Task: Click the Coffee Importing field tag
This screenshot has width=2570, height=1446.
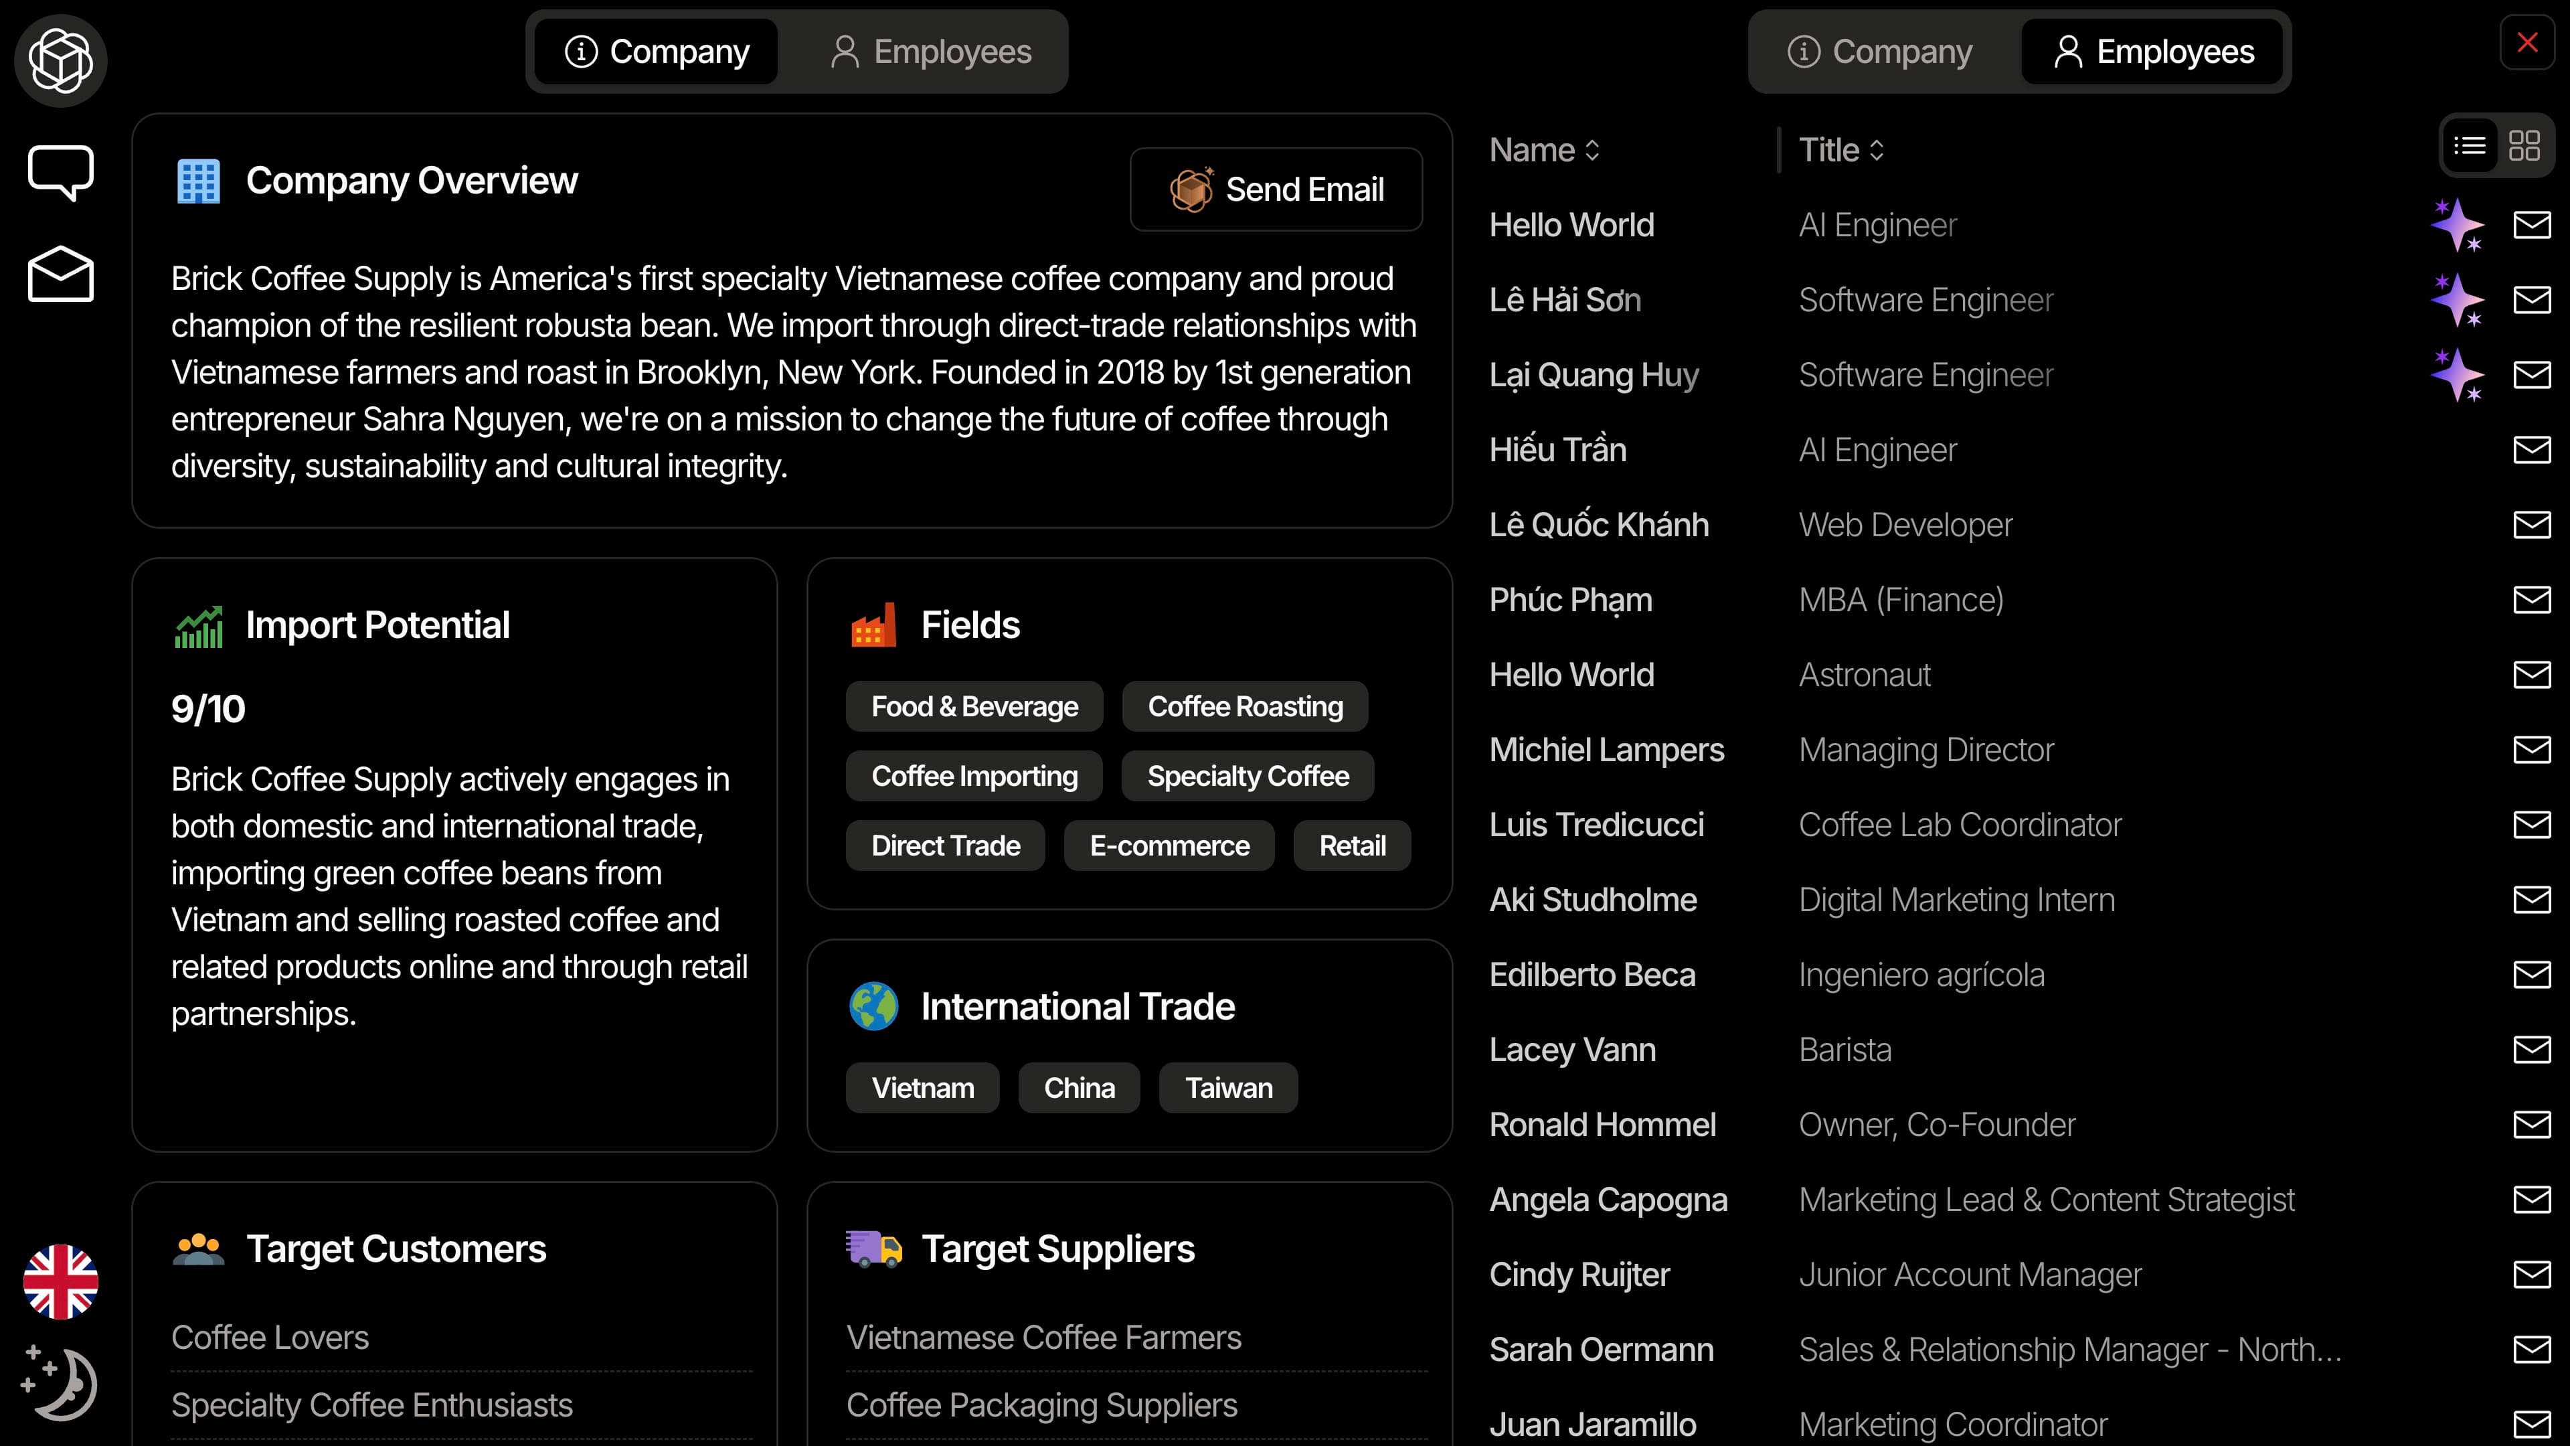Action: (974, 777)
